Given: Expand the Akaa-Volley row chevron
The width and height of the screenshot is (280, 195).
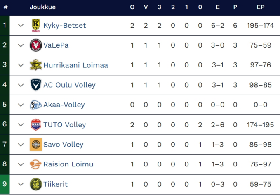Looking at the screenshot, I should pos(21,105).
